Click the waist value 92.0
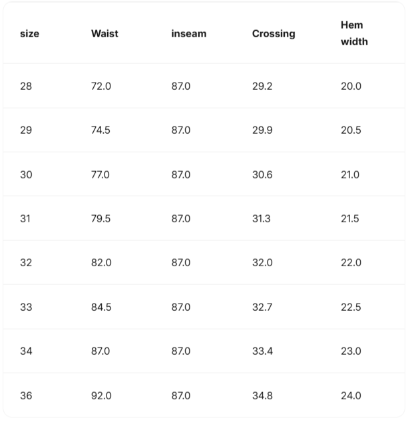The height and width of the screenshot is (424, 408). [101, 395]
